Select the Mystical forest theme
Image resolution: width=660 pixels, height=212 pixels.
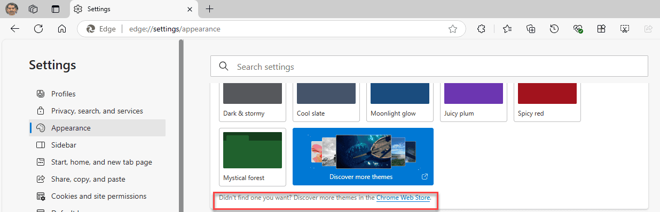pyautogui.click(x=253, y=157)
